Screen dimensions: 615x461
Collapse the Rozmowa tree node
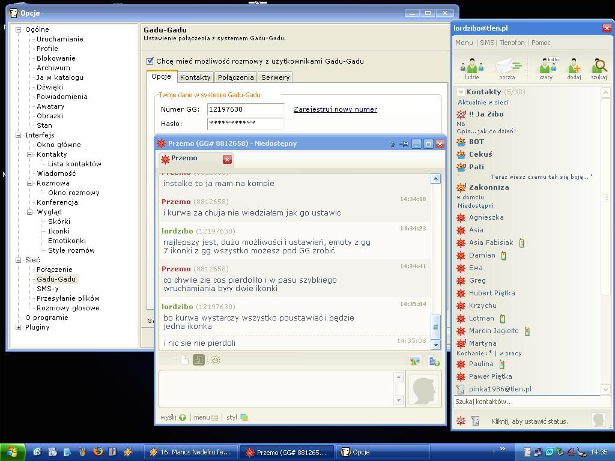(x=29, y=183)
